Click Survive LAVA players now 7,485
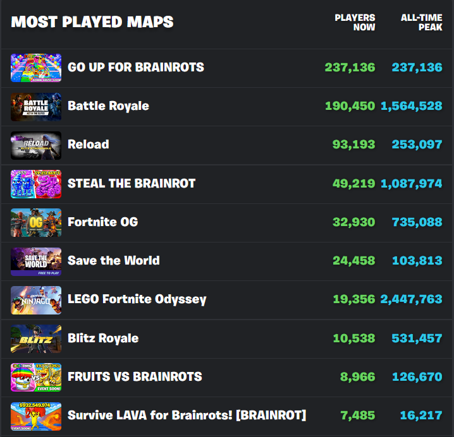 pyautogui.click(x=358, y=416)
